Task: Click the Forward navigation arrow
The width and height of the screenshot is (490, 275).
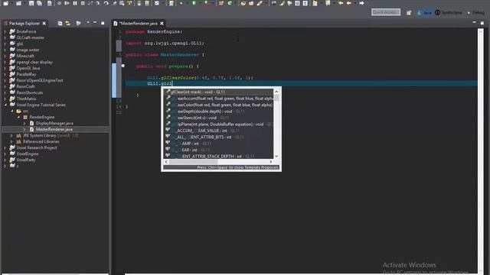Action: tap(361, 3)
